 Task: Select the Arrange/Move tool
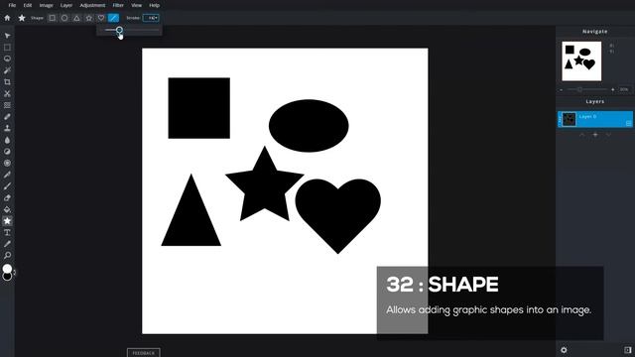pyautogui.click(x=7, y=36)
